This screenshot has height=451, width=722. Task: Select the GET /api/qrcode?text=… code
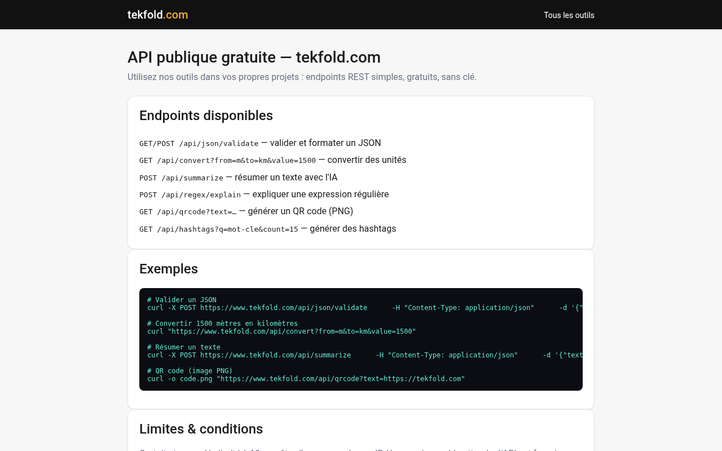[188, 212]
